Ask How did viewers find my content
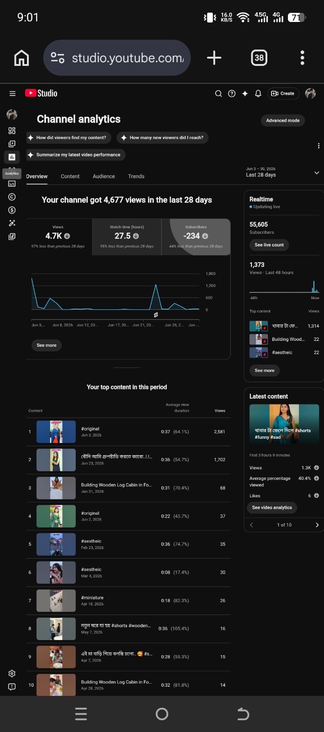Viewport: 324px width, 732px height. (69, 137)
